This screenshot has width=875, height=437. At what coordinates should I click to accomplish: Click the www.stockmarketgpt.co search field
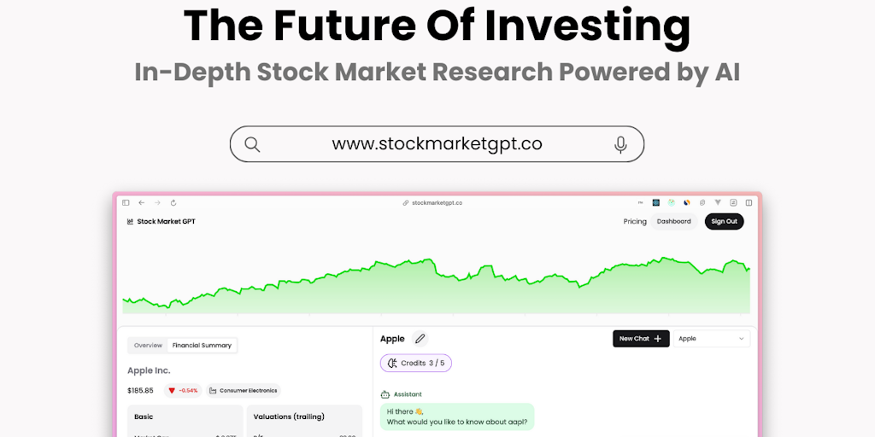pyautogui.click(x=437, y=144)
